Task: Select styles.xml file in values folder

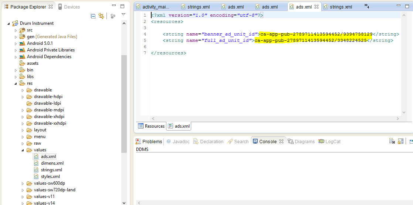Action: 50,177
